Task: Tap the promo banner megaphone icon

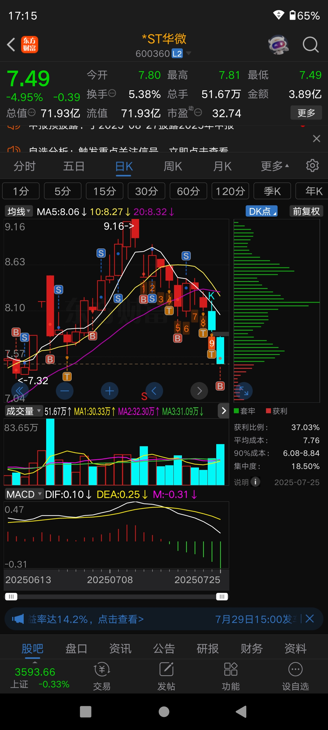Action: (18, 619)
